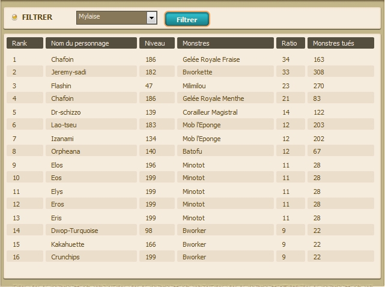The height and width of the screenshot is (287, 385).
Task: Click kills value 203
Action: tap(319, 125)
